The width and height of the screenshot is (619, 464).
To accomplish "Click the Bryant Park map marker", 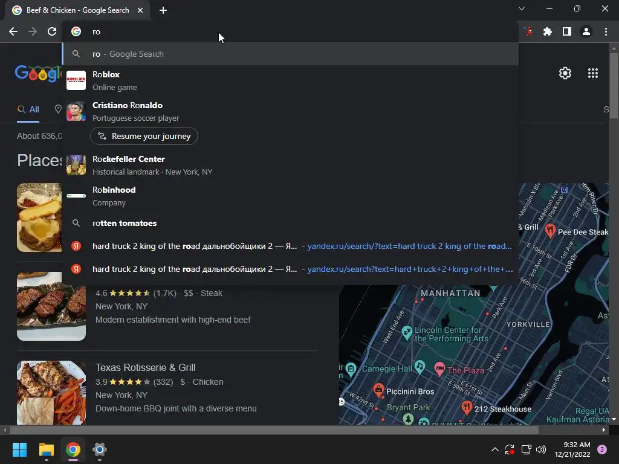I will (408, 418).
